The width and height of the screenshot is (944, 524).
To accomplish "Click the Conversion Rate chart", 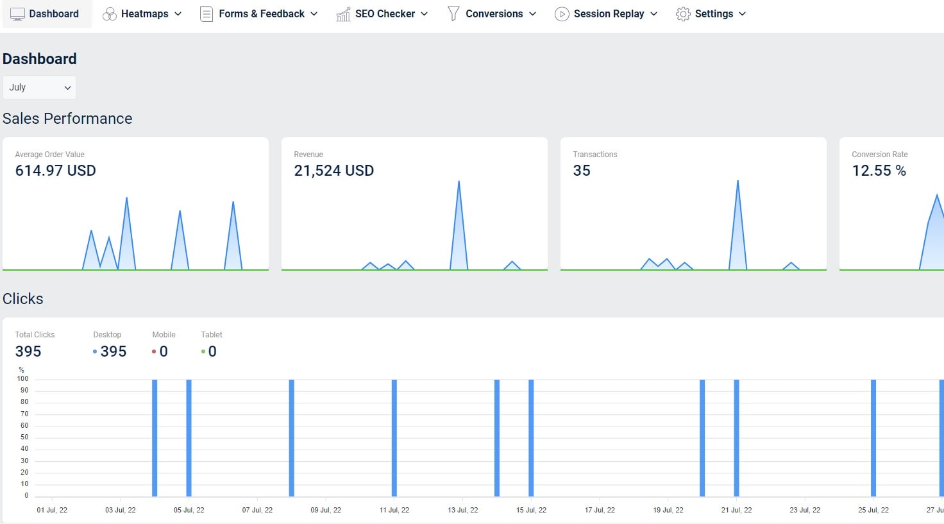I will pyautogui.click(x=891, y=232).
